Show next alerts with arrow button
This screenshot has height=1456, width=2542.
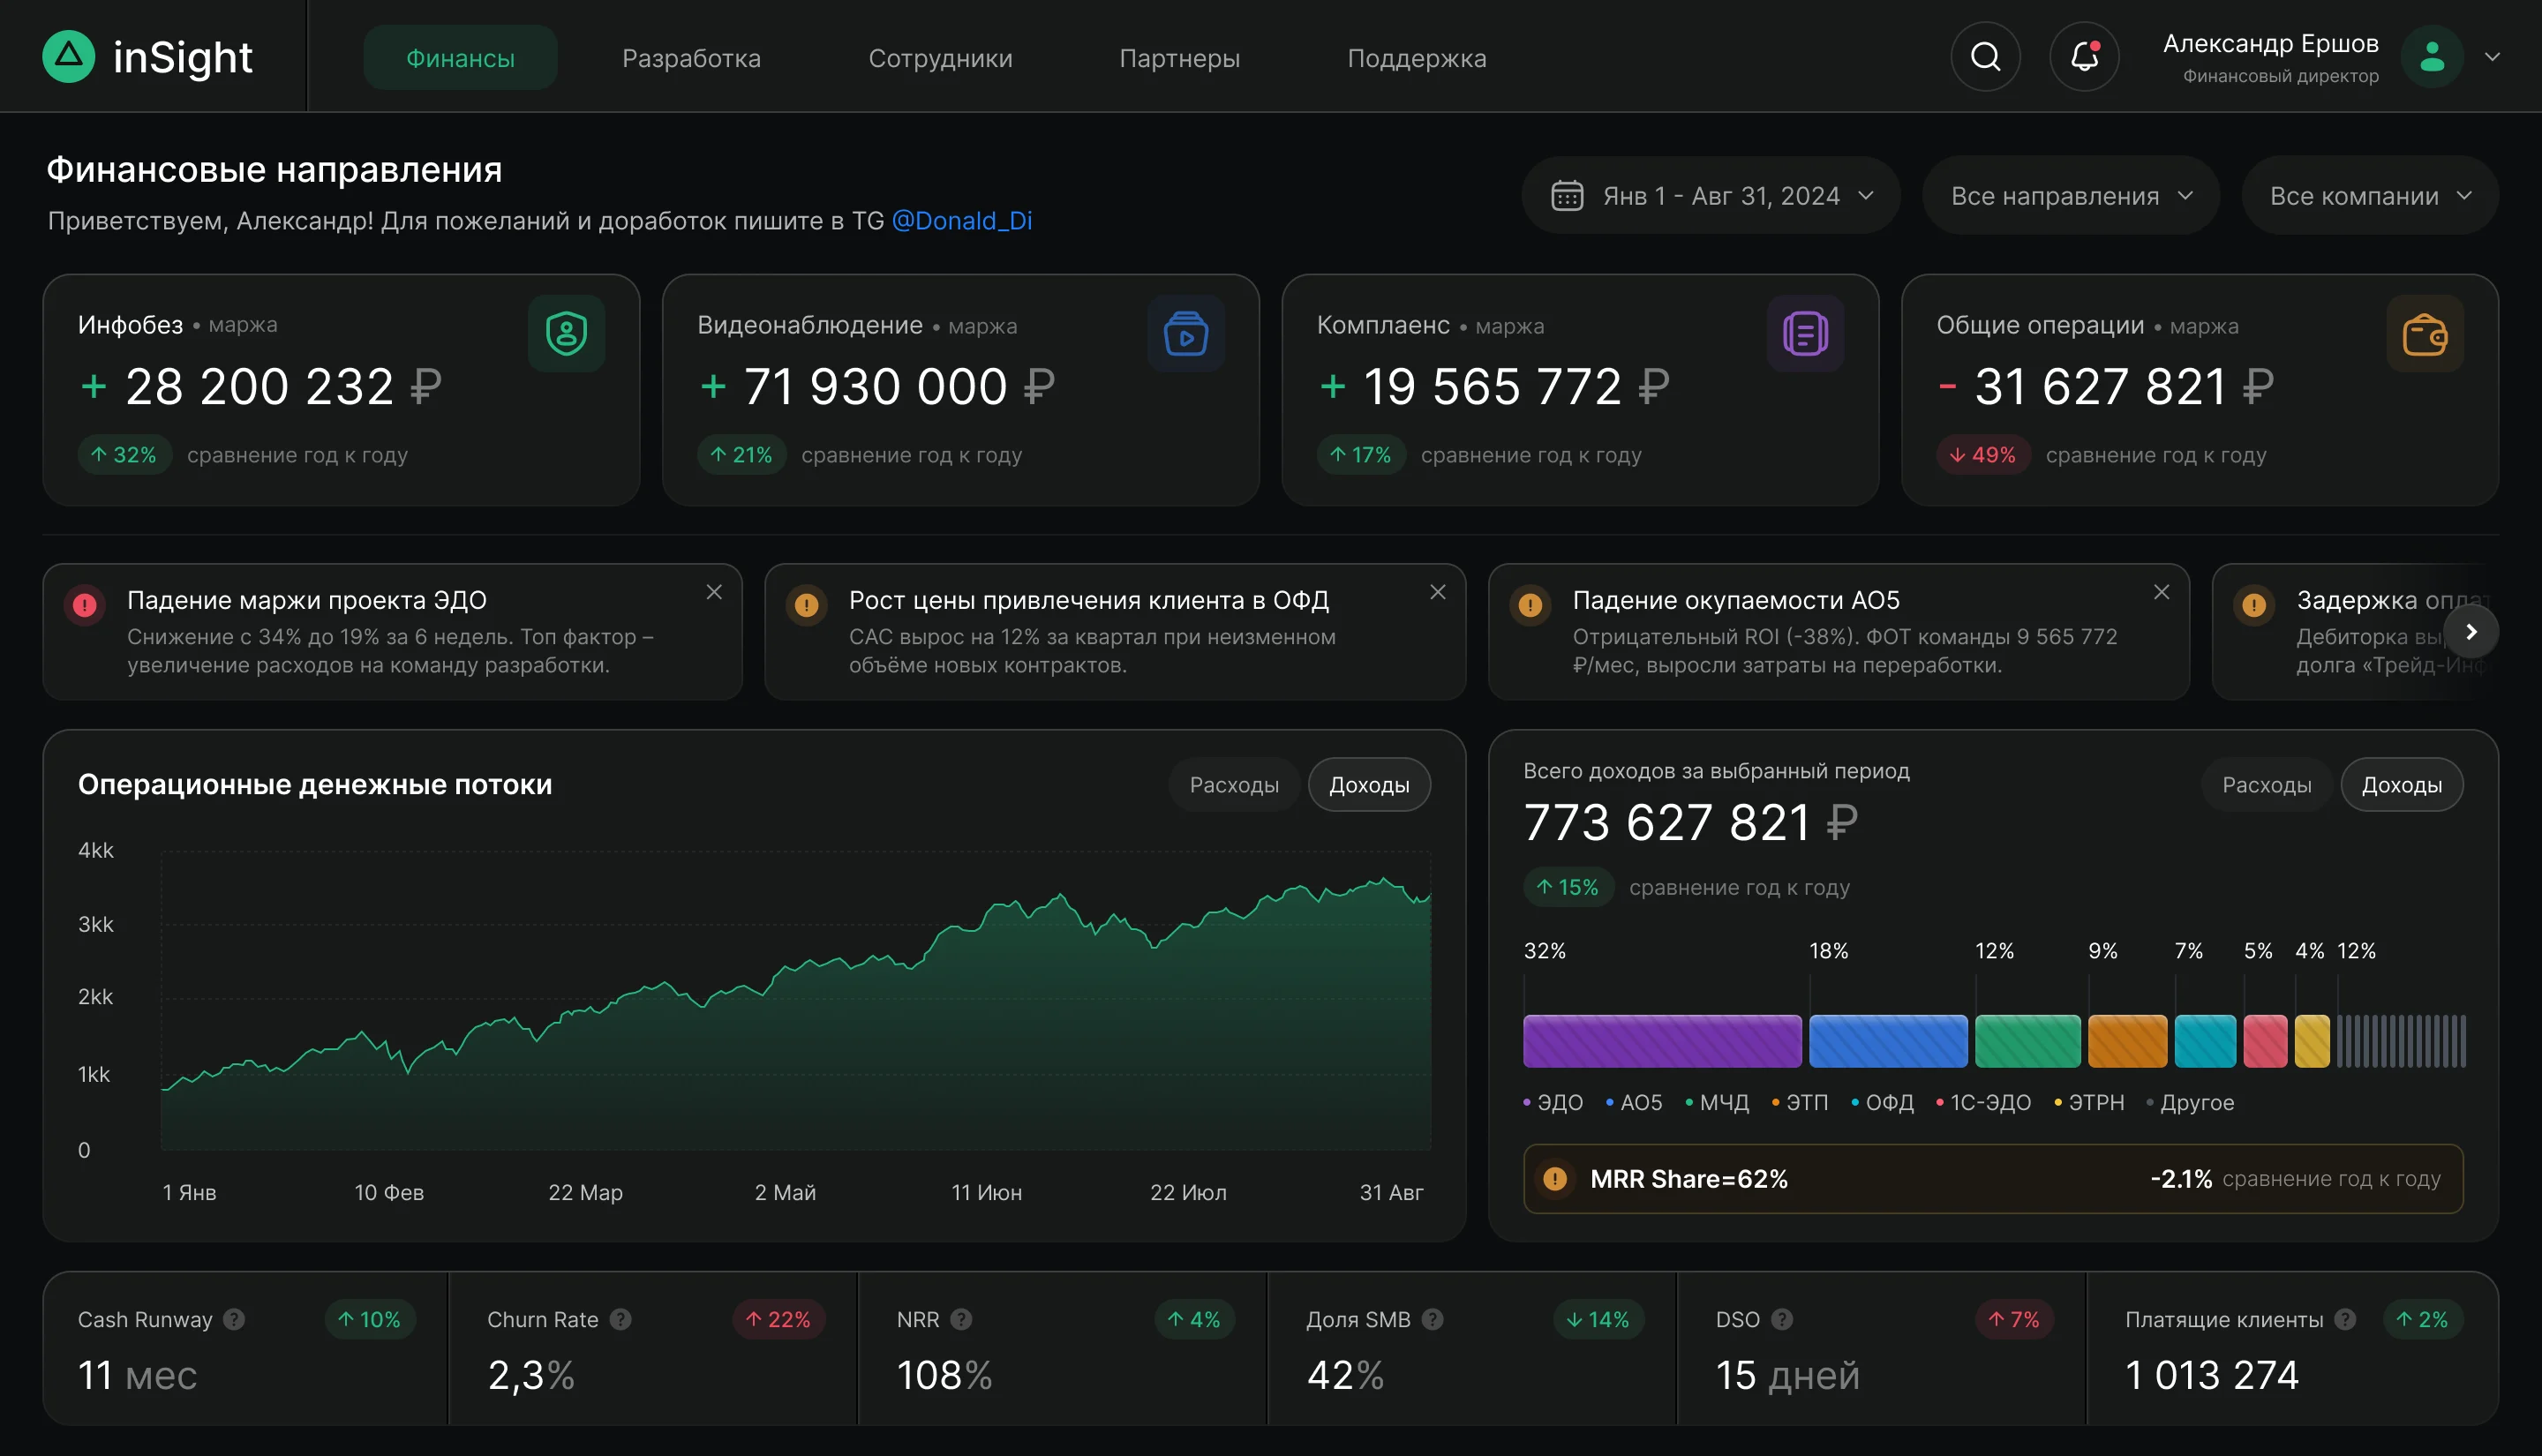2471,631
